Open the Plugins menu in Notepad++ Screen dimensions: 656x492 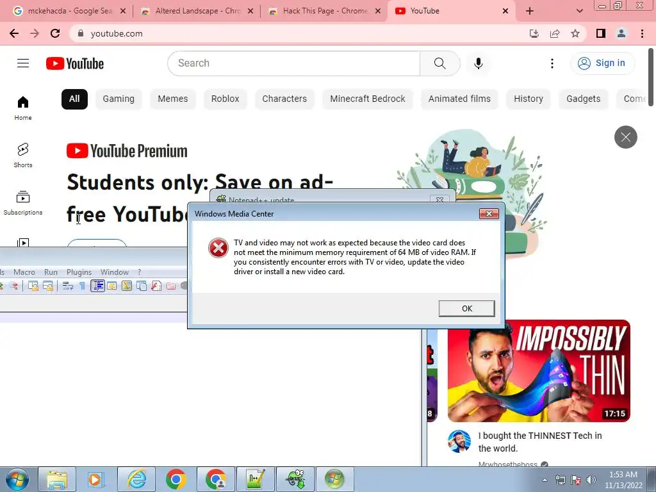click(79, 272)
